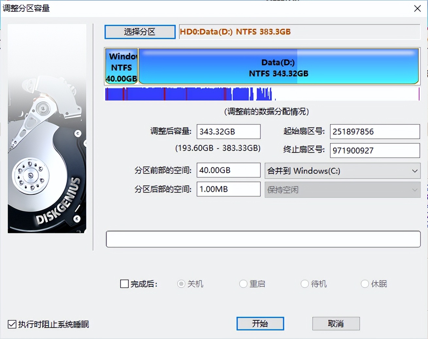Open the 保持空闲 dropdown
The image size is (428, 339).
[342, 189]
